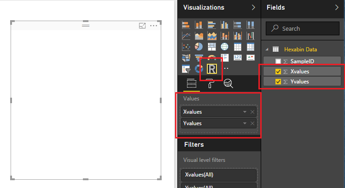The image size is (345, 188).
Task: Select the Multi-row card visual
Action: tap(224, 58)
